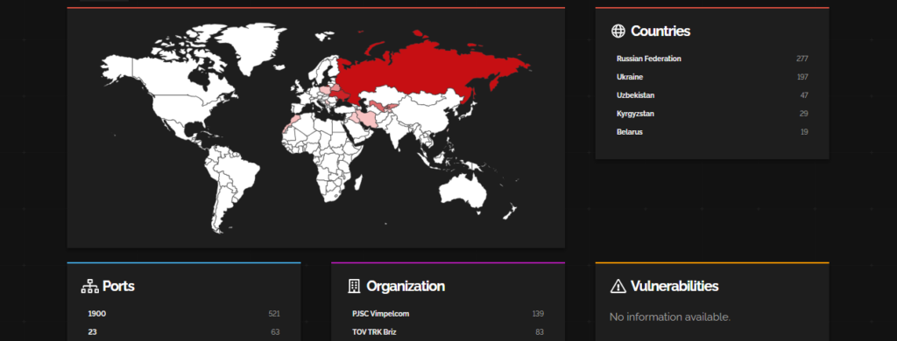897x341 pixels.
Task: Filter by port 1900
Action: (96, 314)
